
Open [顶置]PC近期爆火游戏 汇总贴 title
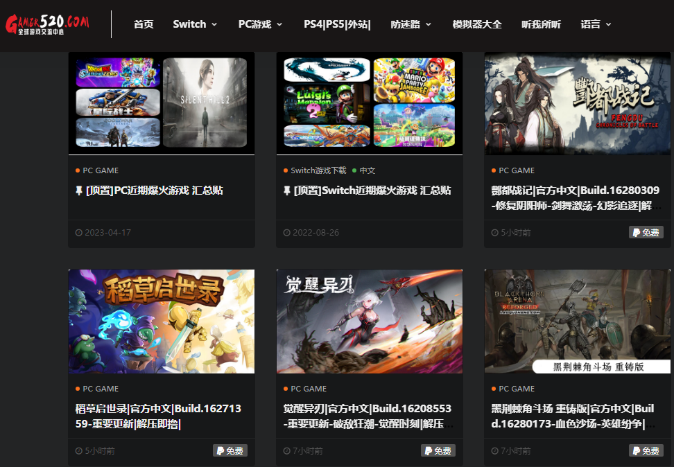click(155, 191)
